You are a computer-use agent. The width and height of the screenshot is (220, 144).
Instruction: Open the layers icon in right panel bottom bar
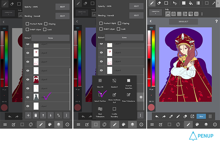(x=206, y=124)
